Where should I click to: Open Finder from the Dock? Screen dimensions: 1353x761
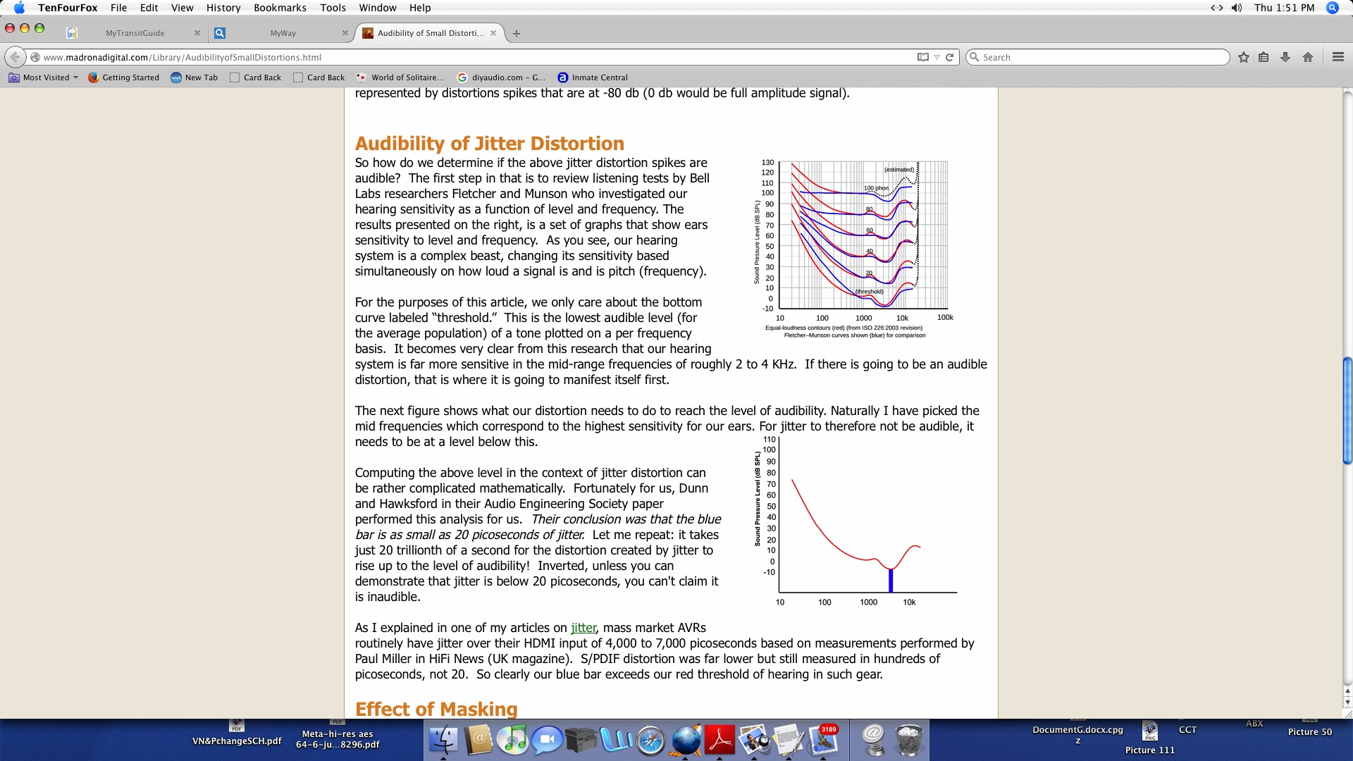click(444, 741)
